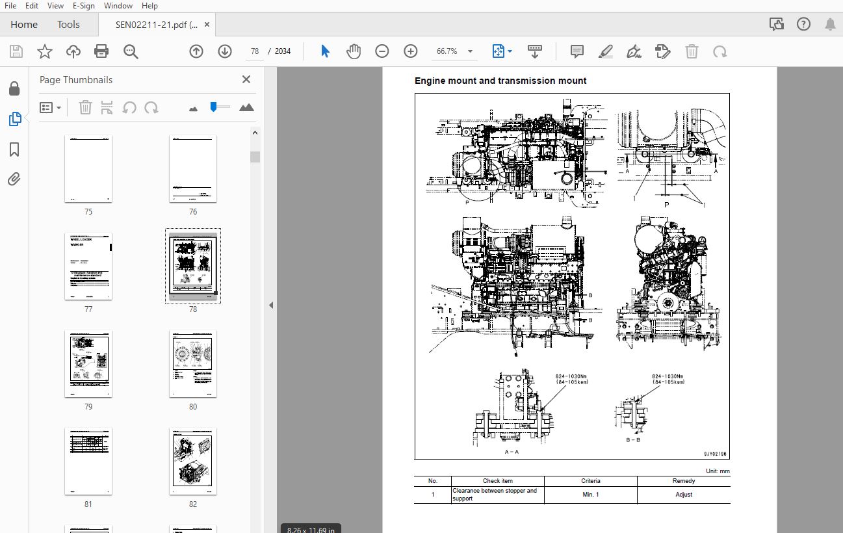Open the lock security panel icon
This screenshot has height=533, width=843.
(14, 88)
